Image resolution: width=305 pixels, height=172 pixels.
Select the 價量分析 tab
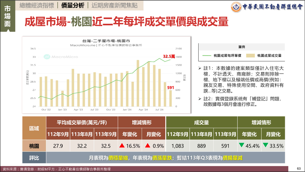pyautogui.click(x=73, y=5)
